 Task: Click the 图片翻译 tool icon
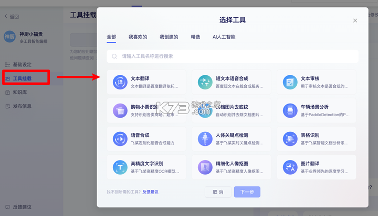290,167
